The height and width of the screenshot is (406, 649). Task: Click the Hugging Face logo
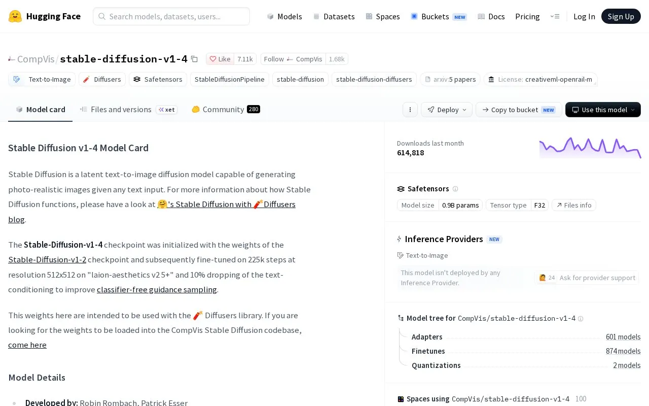(x=45, y=16)
